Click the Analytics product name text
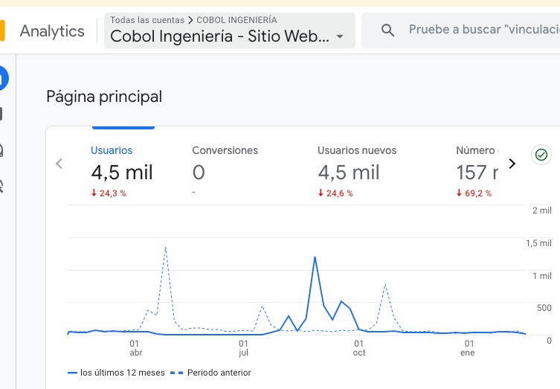This screenshot has width=560, height=389. (x=52, y=30)
